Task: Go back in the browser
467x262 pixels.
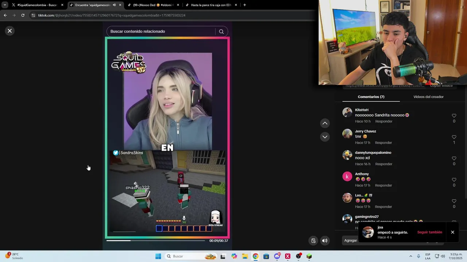Action: (x=5, y=15)
